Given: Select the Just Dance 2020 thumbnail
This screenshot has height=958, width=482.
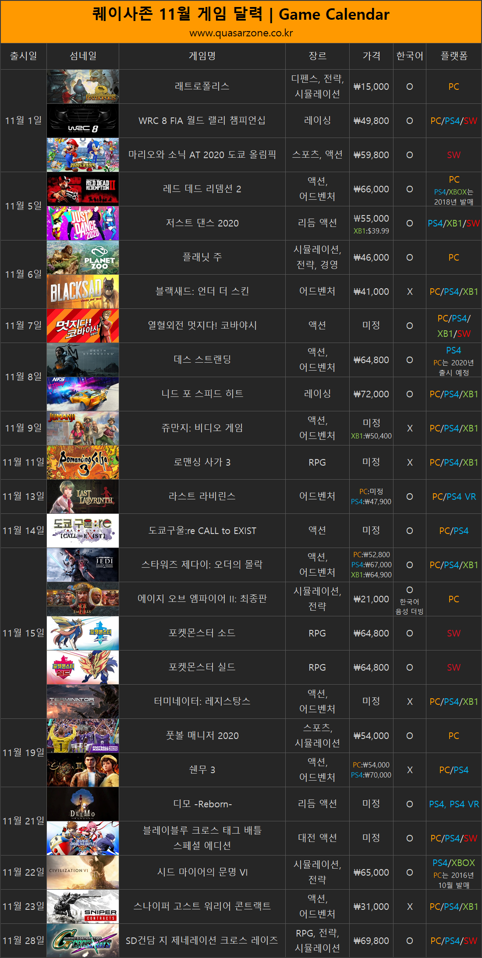Looking at the screenshot, I should pos(83,223).
